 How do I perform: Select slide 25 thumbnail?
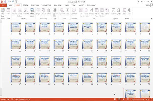pyautogui.click(x=87, y=61)
